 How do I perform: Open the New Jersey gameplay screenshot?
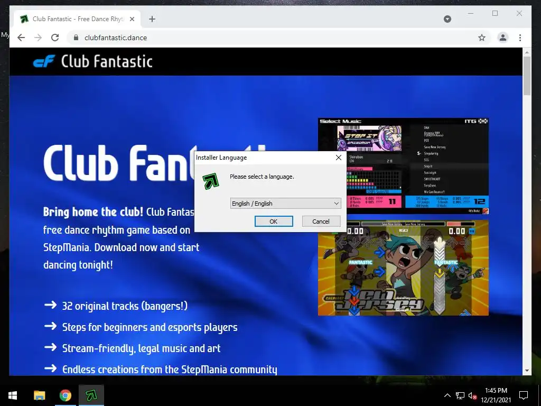click(x=403, y=267)
